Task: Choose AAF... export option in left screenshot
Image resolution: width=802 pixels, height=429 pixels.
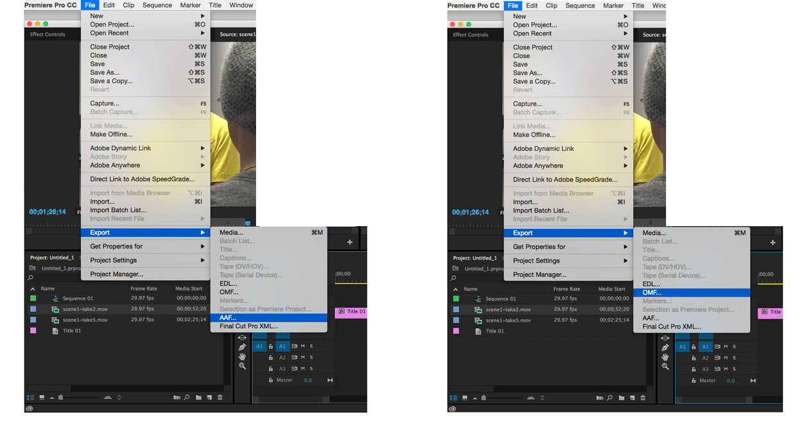Action: tap(269, 317)
